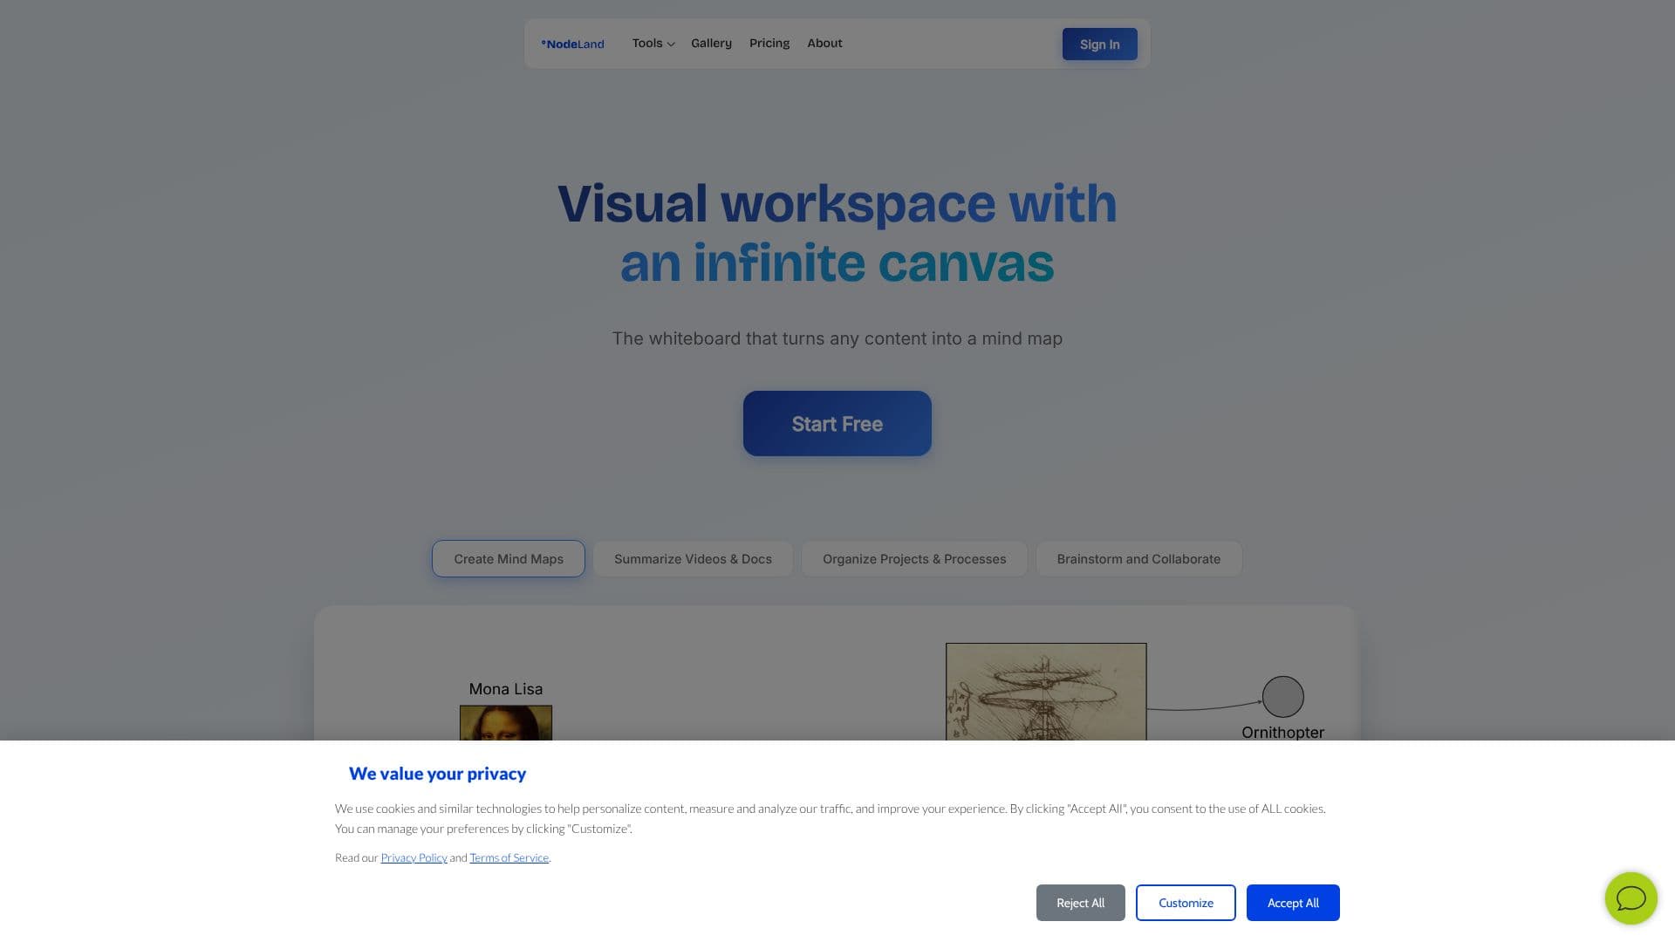Open the Terms of Service link
Image resolution: width=1675 pixels, height=942 pixels.
tap(509, 857)
